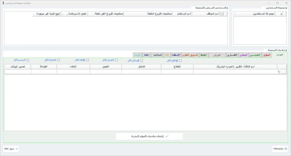291x156 pixels.
Task: Open the الورش tab
Action: 217,55
